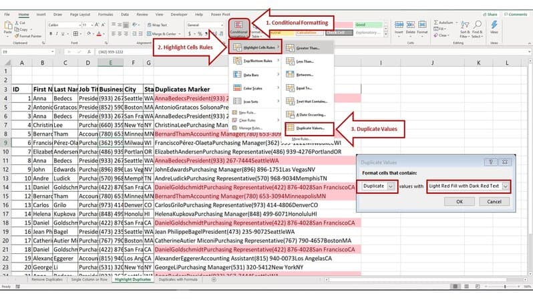Open Duplicate type dropdown in dialog
Image resolution: width=533 pixels, height=300 pixels.
pos(391,186)
